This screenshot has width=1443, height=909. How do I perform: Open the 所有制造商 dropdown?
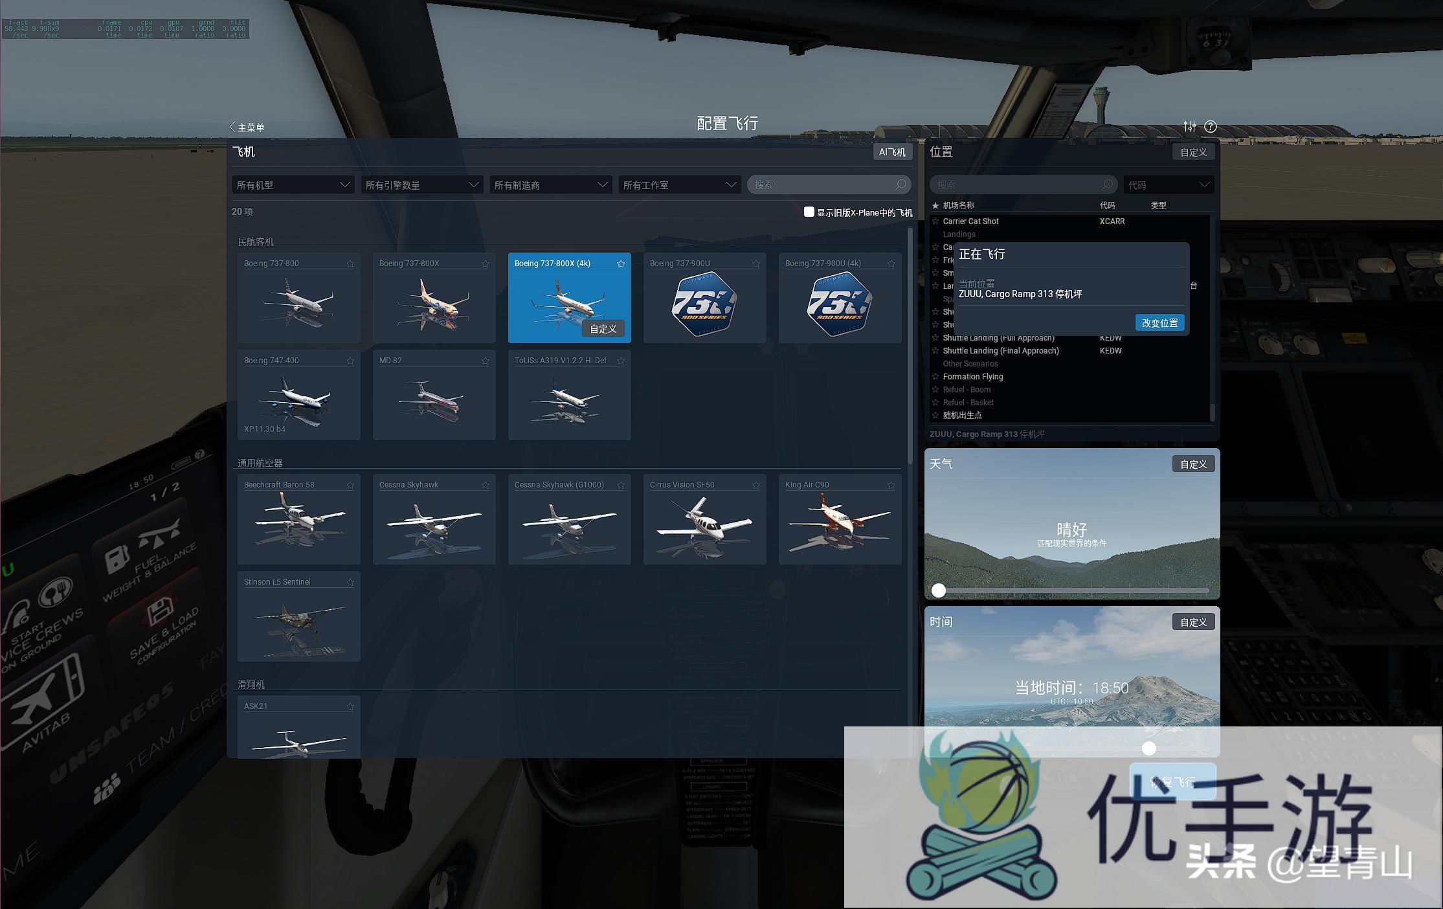[551, 185]
